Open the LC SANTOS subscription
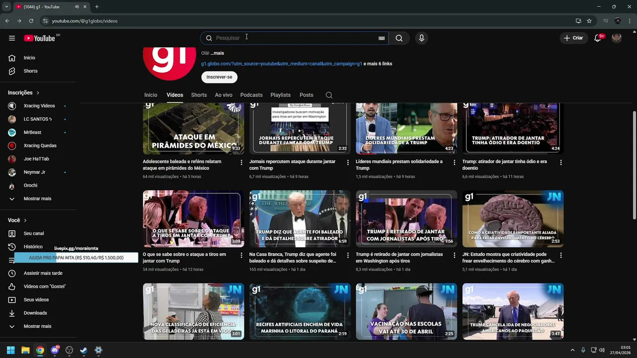 click(x=39, y=119)
